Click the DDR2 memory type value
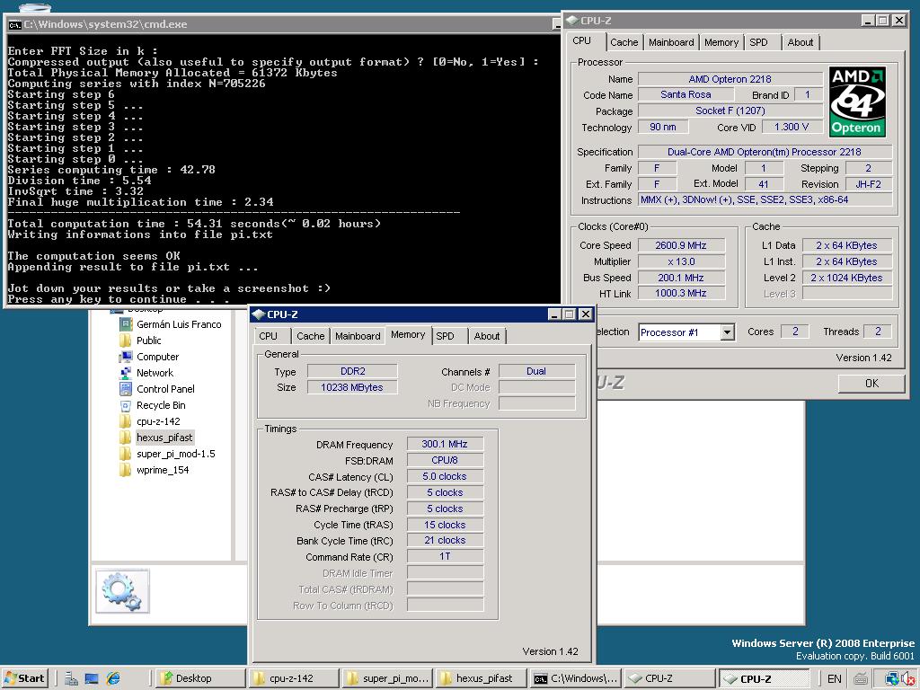Screen dimensions: 920x690 (x=352, y=371)
